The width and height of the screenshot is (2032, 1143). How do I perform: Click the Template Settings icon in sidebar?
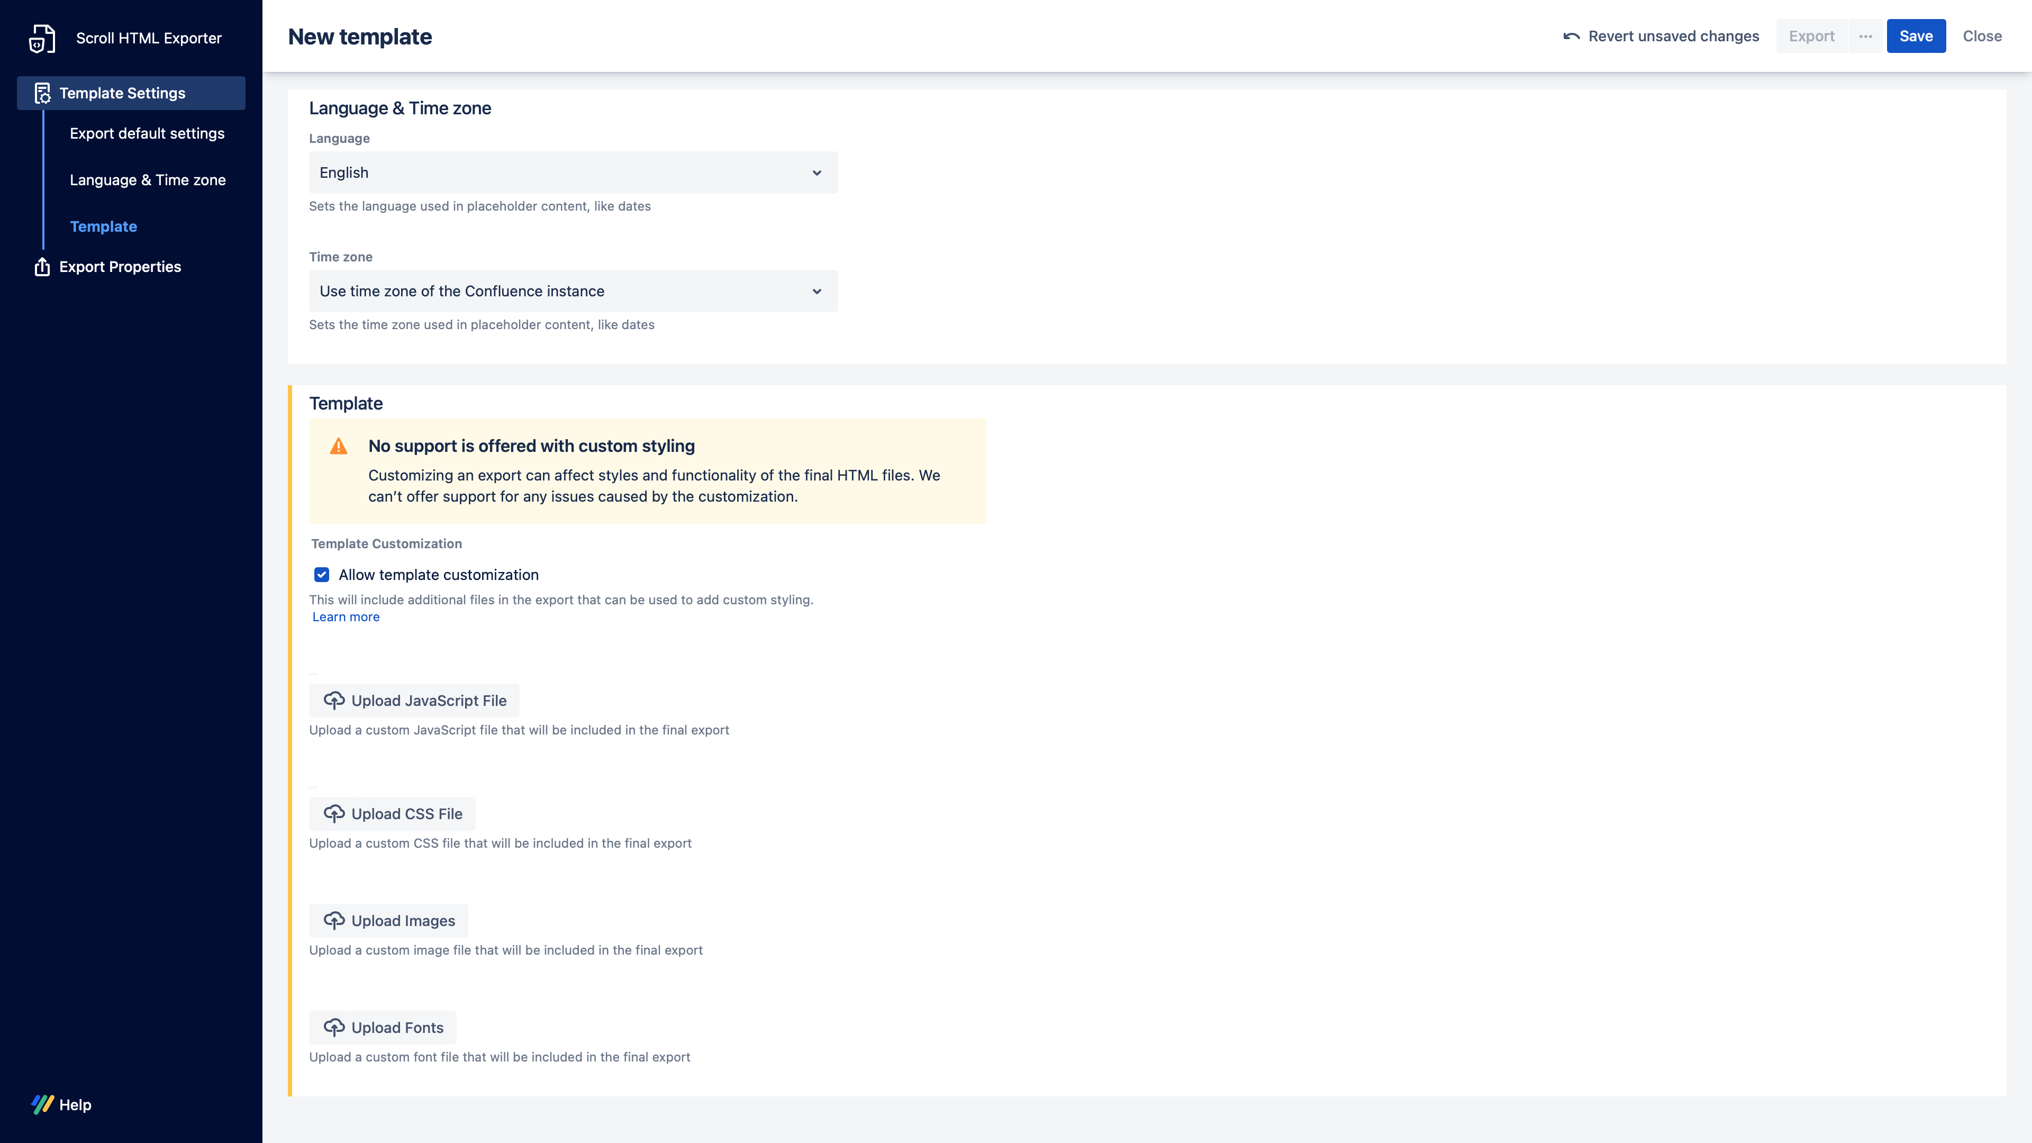pyautogui.click(x=42, y=93)
